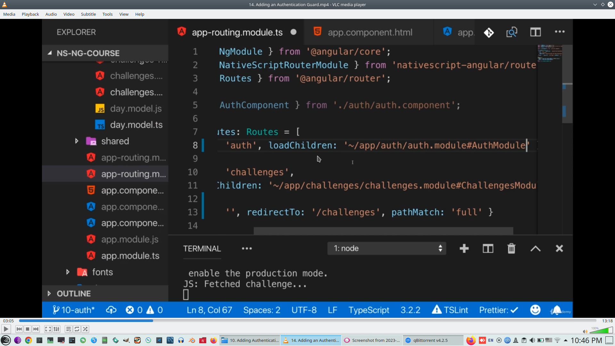Toggle loop repeat mode
Viewport: 615px width, 346px height.
tap(77, 329)
